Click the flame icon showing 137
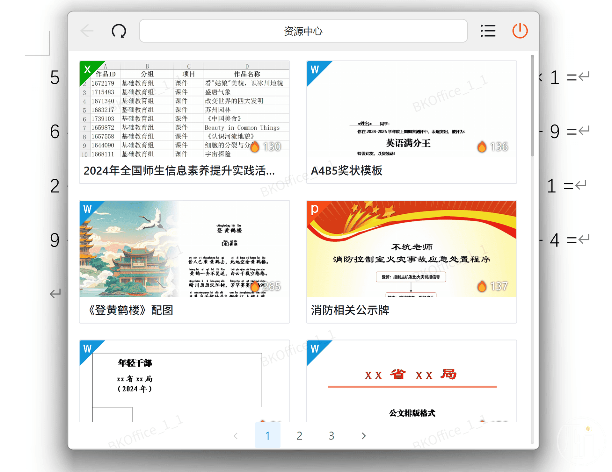The height and width of the screenshot is (472, 612). coord(482,286)
